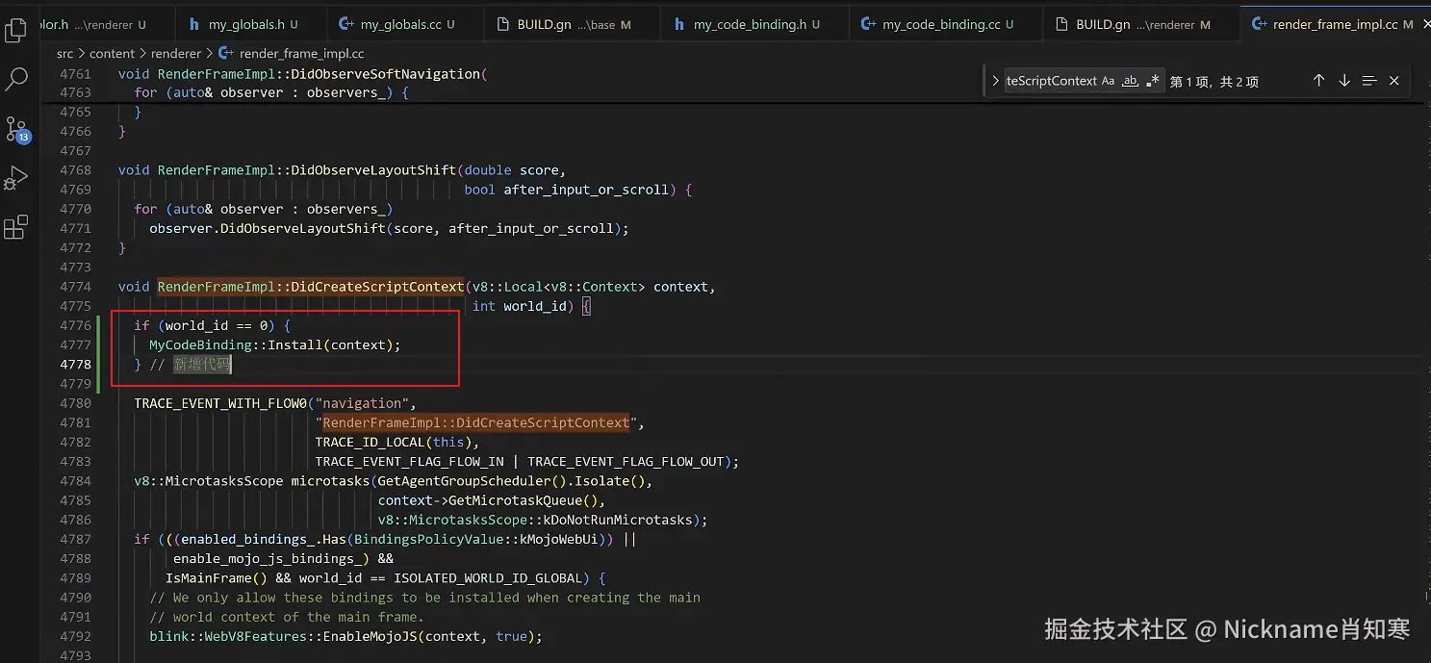Open the Search view in activity bar
This screenshot has height=663, width=1431.
(x=16, y=79)
